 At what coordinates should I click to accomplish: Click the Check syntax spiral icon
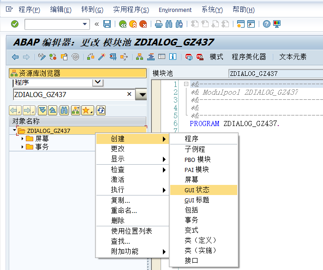point(75,57)
